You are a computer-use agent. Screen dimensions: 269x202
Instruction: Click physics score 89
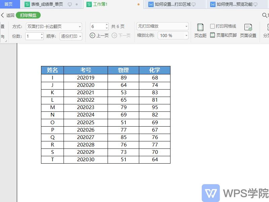click(x=123, y=78)
